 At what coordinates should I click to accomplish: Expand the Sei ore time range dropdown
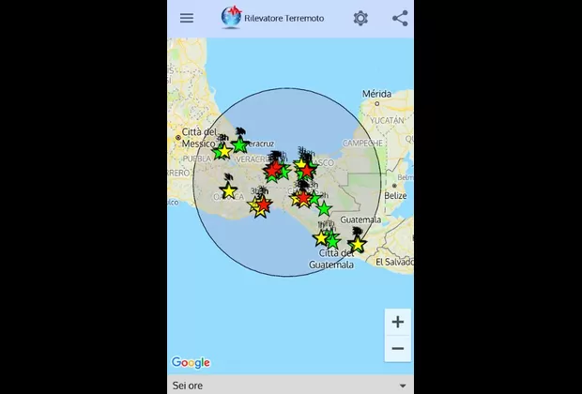click(x=291, y=386)
